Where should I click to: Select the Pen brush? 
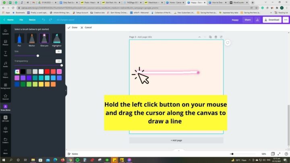[19, 39]
